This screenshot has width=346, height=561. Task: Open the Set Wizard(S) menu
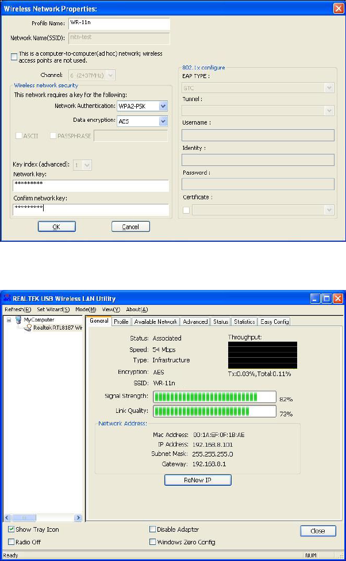pyautogui.click(x=53, y=309)
